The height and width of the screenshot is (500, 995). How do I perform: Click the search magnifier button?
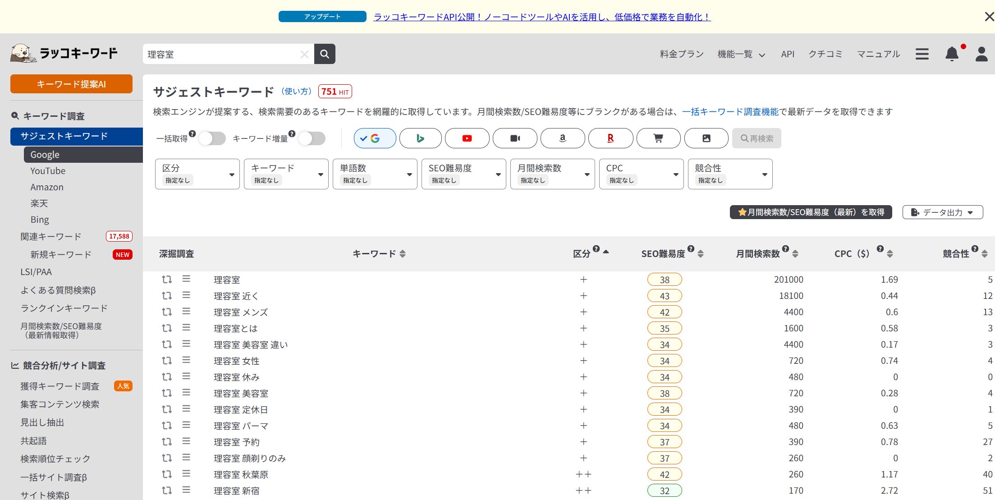point(325,54)
